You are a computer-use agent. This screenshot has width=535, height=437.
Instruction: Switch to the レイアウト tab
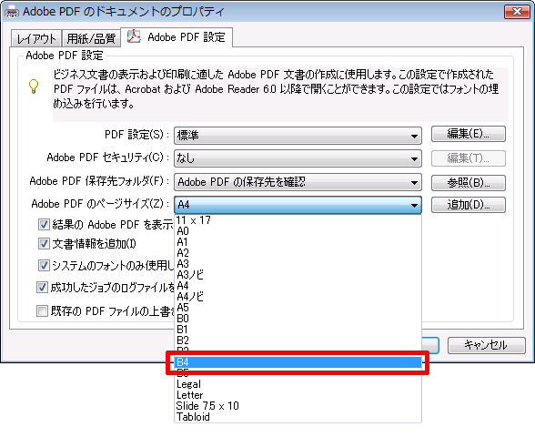[36, 38]
